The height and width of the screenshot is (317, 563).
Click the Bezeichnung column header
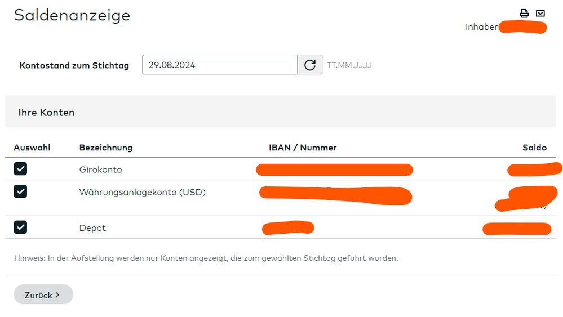click(106, 148)
